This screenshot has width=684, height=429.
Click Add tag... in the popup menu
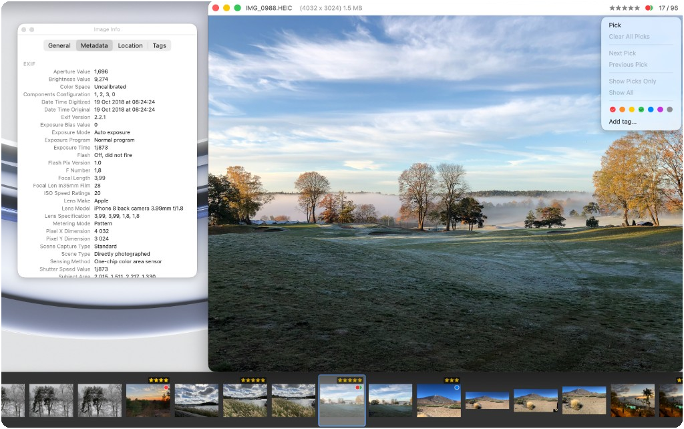tap(623, 122)
